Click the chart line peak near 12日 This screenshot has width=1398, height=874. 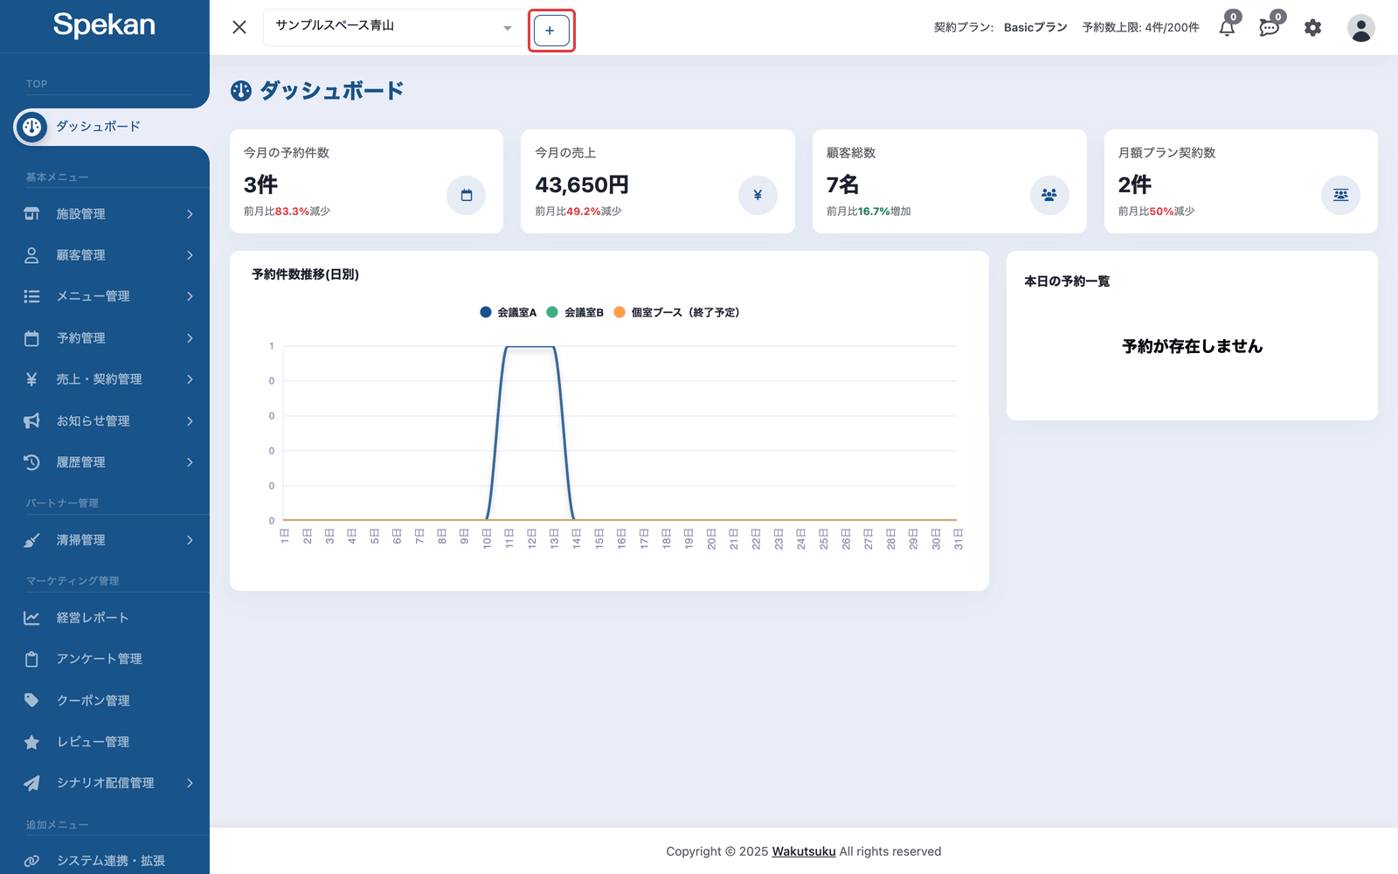pos(530,347)
